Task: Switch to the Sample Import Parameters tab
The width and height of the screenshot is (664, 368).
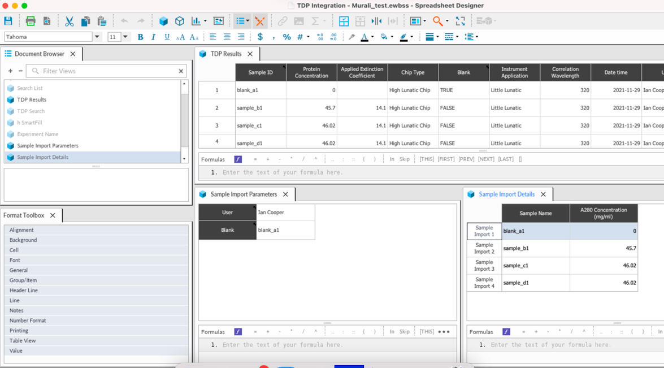Action: (245, 194)
